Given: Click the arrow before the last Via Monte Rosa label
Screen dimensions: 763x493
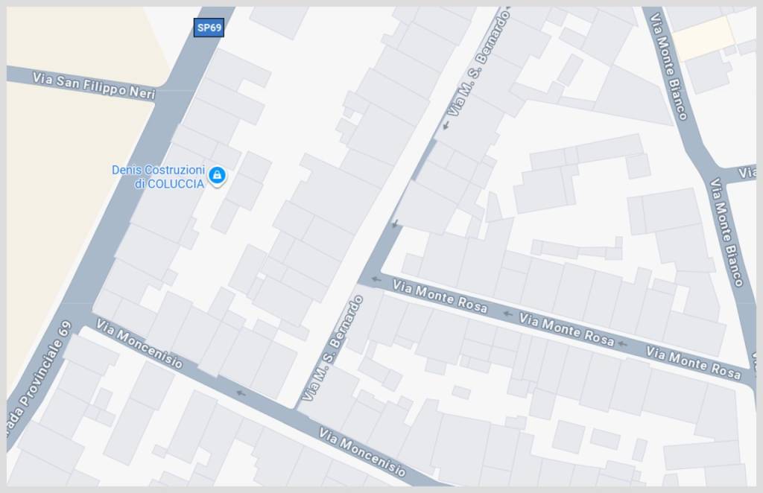Looking at the screenshot, I should point(622,343).
